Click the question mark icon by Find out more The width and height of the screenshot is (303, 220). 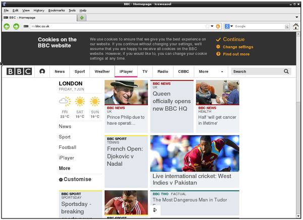(x=218, y=54)
